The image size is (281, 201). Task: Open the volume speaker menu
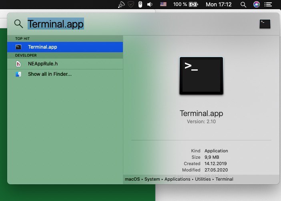[x=150, y=4]
